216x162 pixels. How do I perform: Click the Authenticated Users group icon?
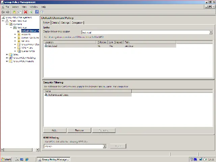(x=46, y=95)
